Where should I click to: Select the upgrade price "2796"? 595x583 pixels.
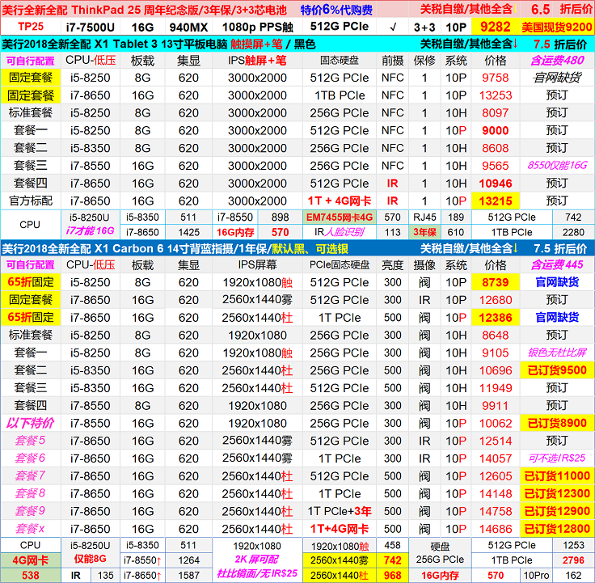point(573,560)
